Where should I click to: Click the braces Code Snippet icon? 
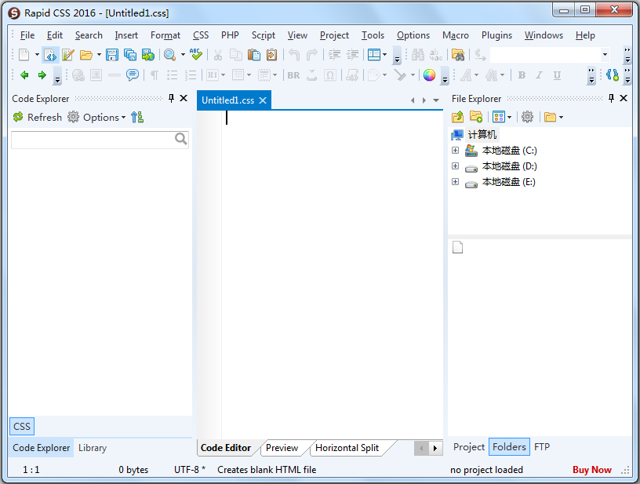[613, 75]
